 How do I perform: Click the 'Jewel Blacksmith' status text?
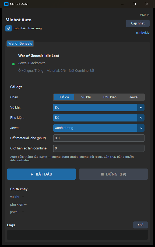32,63
